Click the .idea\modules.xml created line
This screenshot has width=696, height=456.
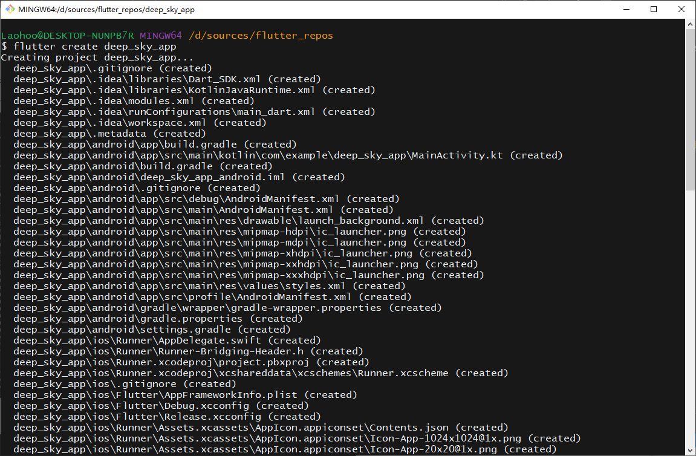pos(134,101)
